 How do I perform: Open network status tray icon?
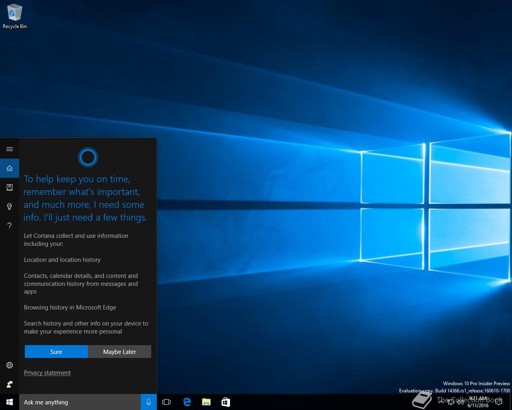pyautogui.click(x=451, y=402)
